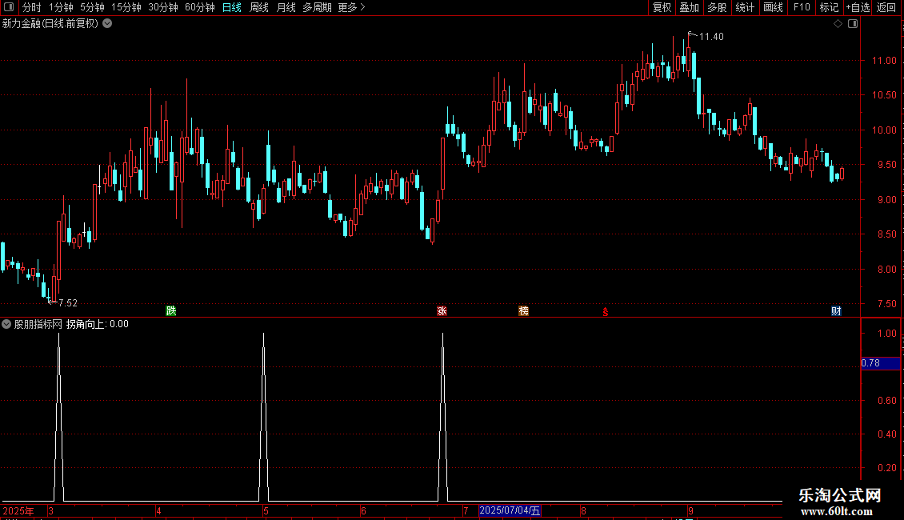904x520 pixels.
Task: Select the 60分钟 period tab
Action: (200, 7)
